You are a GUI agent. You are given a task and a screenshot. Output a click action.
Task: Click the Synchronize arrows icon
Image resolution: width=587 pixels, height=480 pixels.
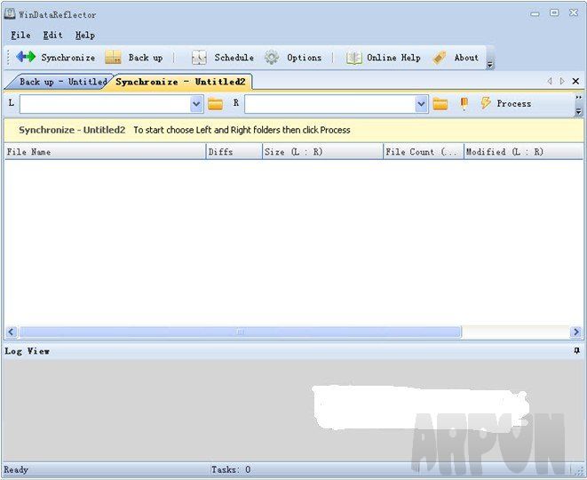[x=26, y=57]
